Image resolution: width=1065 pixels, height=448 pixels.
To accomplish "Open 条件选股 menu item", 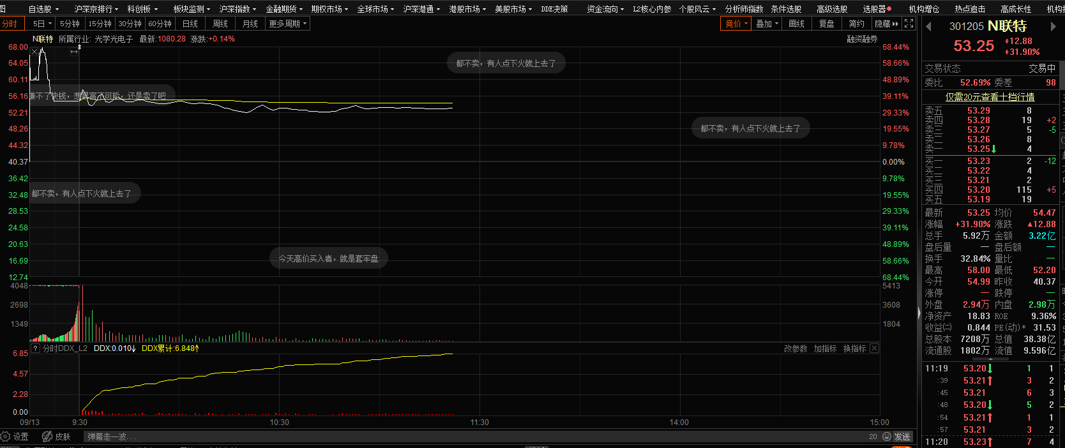I will click(786, 9).
